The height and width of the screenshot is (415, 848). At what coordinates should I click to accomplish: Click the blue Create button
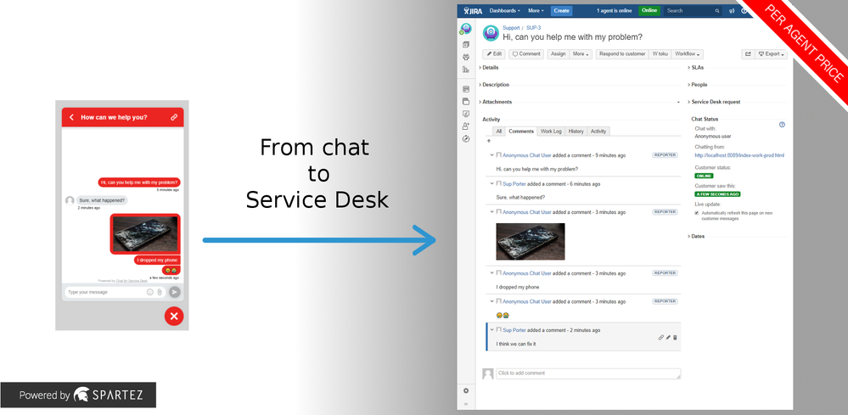tap(561, 10)
